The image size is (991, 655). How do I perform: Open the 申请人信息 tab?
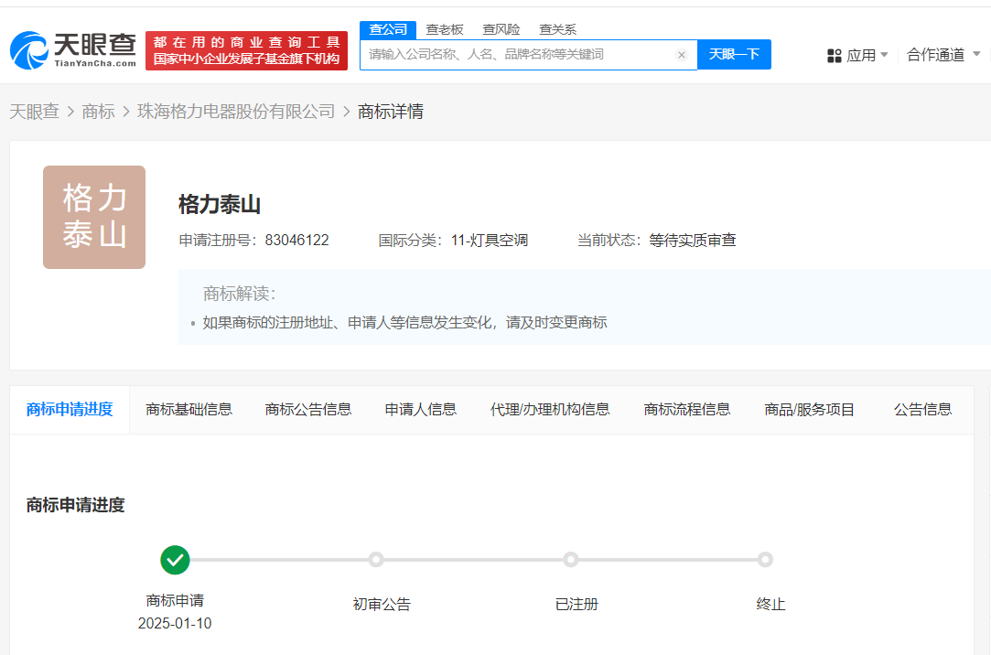point(420,409)
